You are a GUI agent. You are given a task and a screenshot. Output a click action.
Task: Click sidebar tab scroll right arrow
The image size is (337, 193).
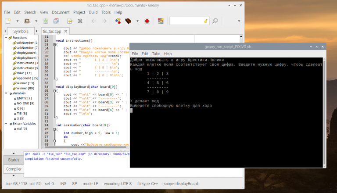pos(36,31)
